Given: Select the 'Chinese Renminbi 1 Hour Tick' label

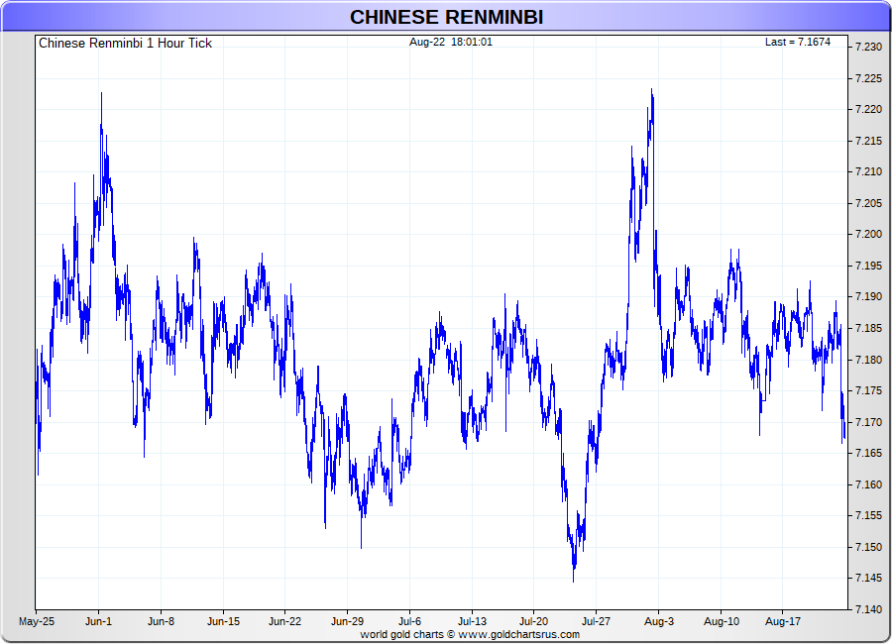Looking at the screenshot, I should point(125,44).
